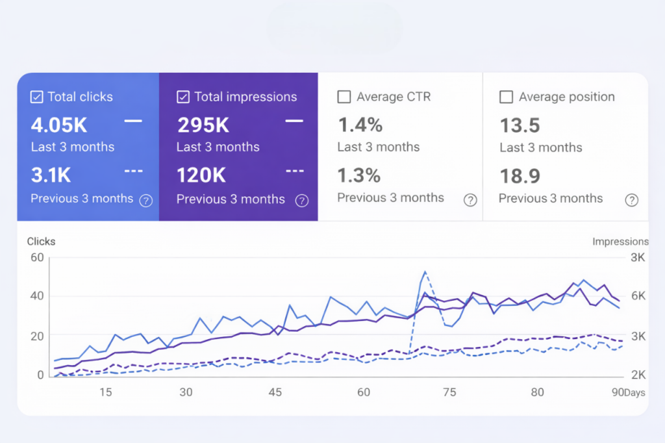This screenshot has width=665, height=443.
Task: Click the Clicks axis label on chart
Action: click(x=41, y=241)
